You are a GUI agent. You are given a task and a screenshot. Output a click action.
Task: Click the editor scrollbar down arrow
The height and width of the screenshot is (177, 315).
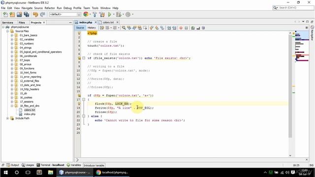290,155
